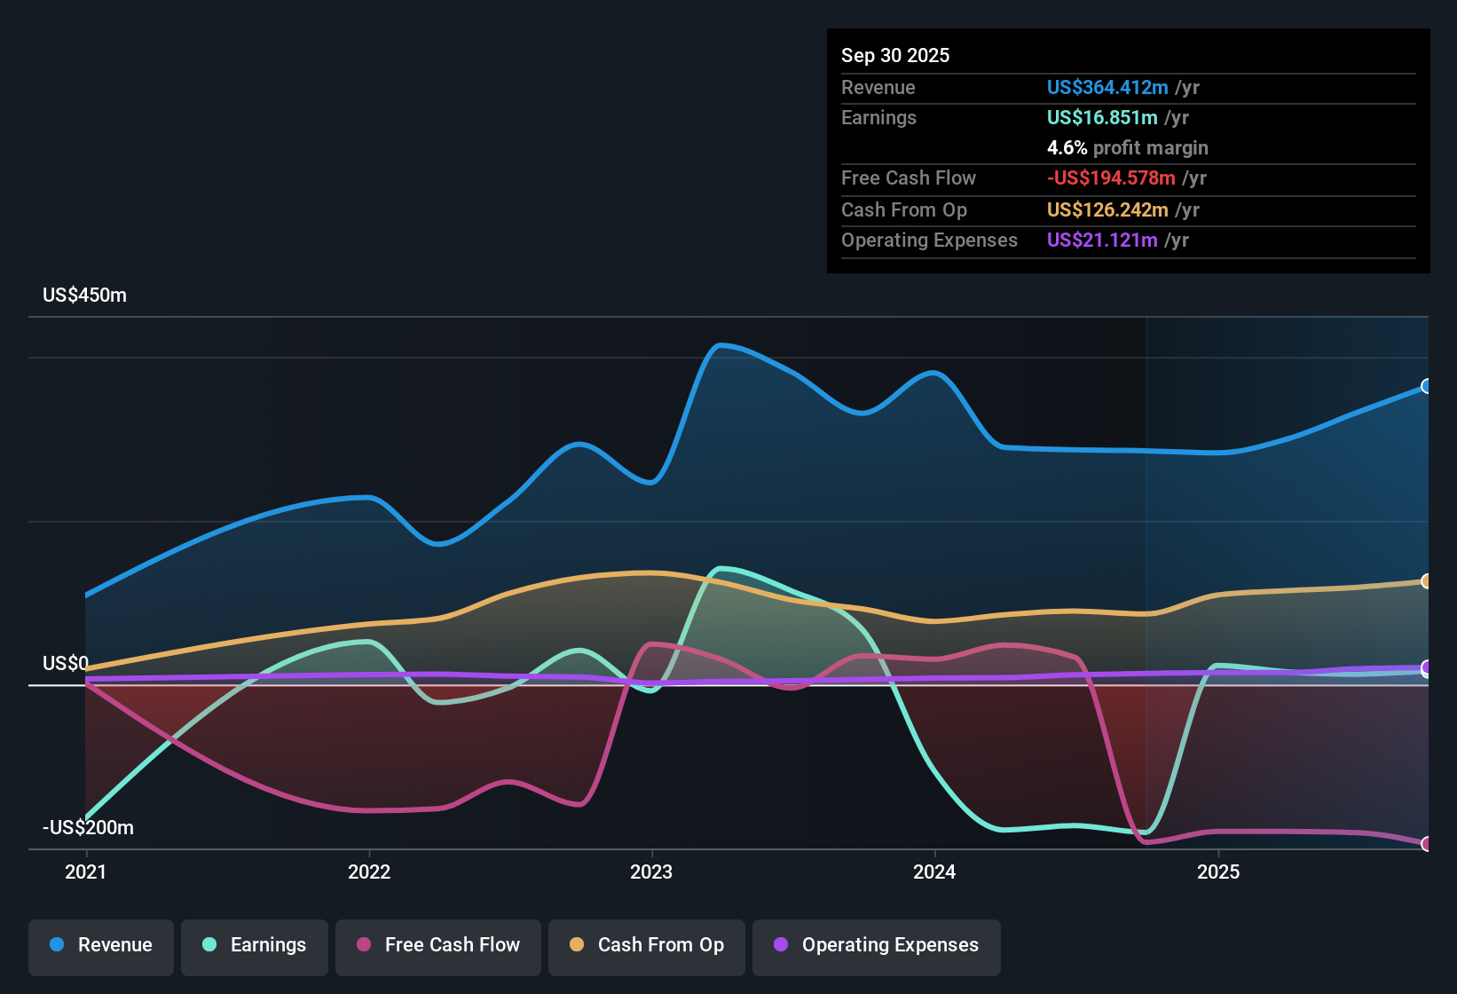Toggle the Free Cash Flow legend button

coord(438,946)
